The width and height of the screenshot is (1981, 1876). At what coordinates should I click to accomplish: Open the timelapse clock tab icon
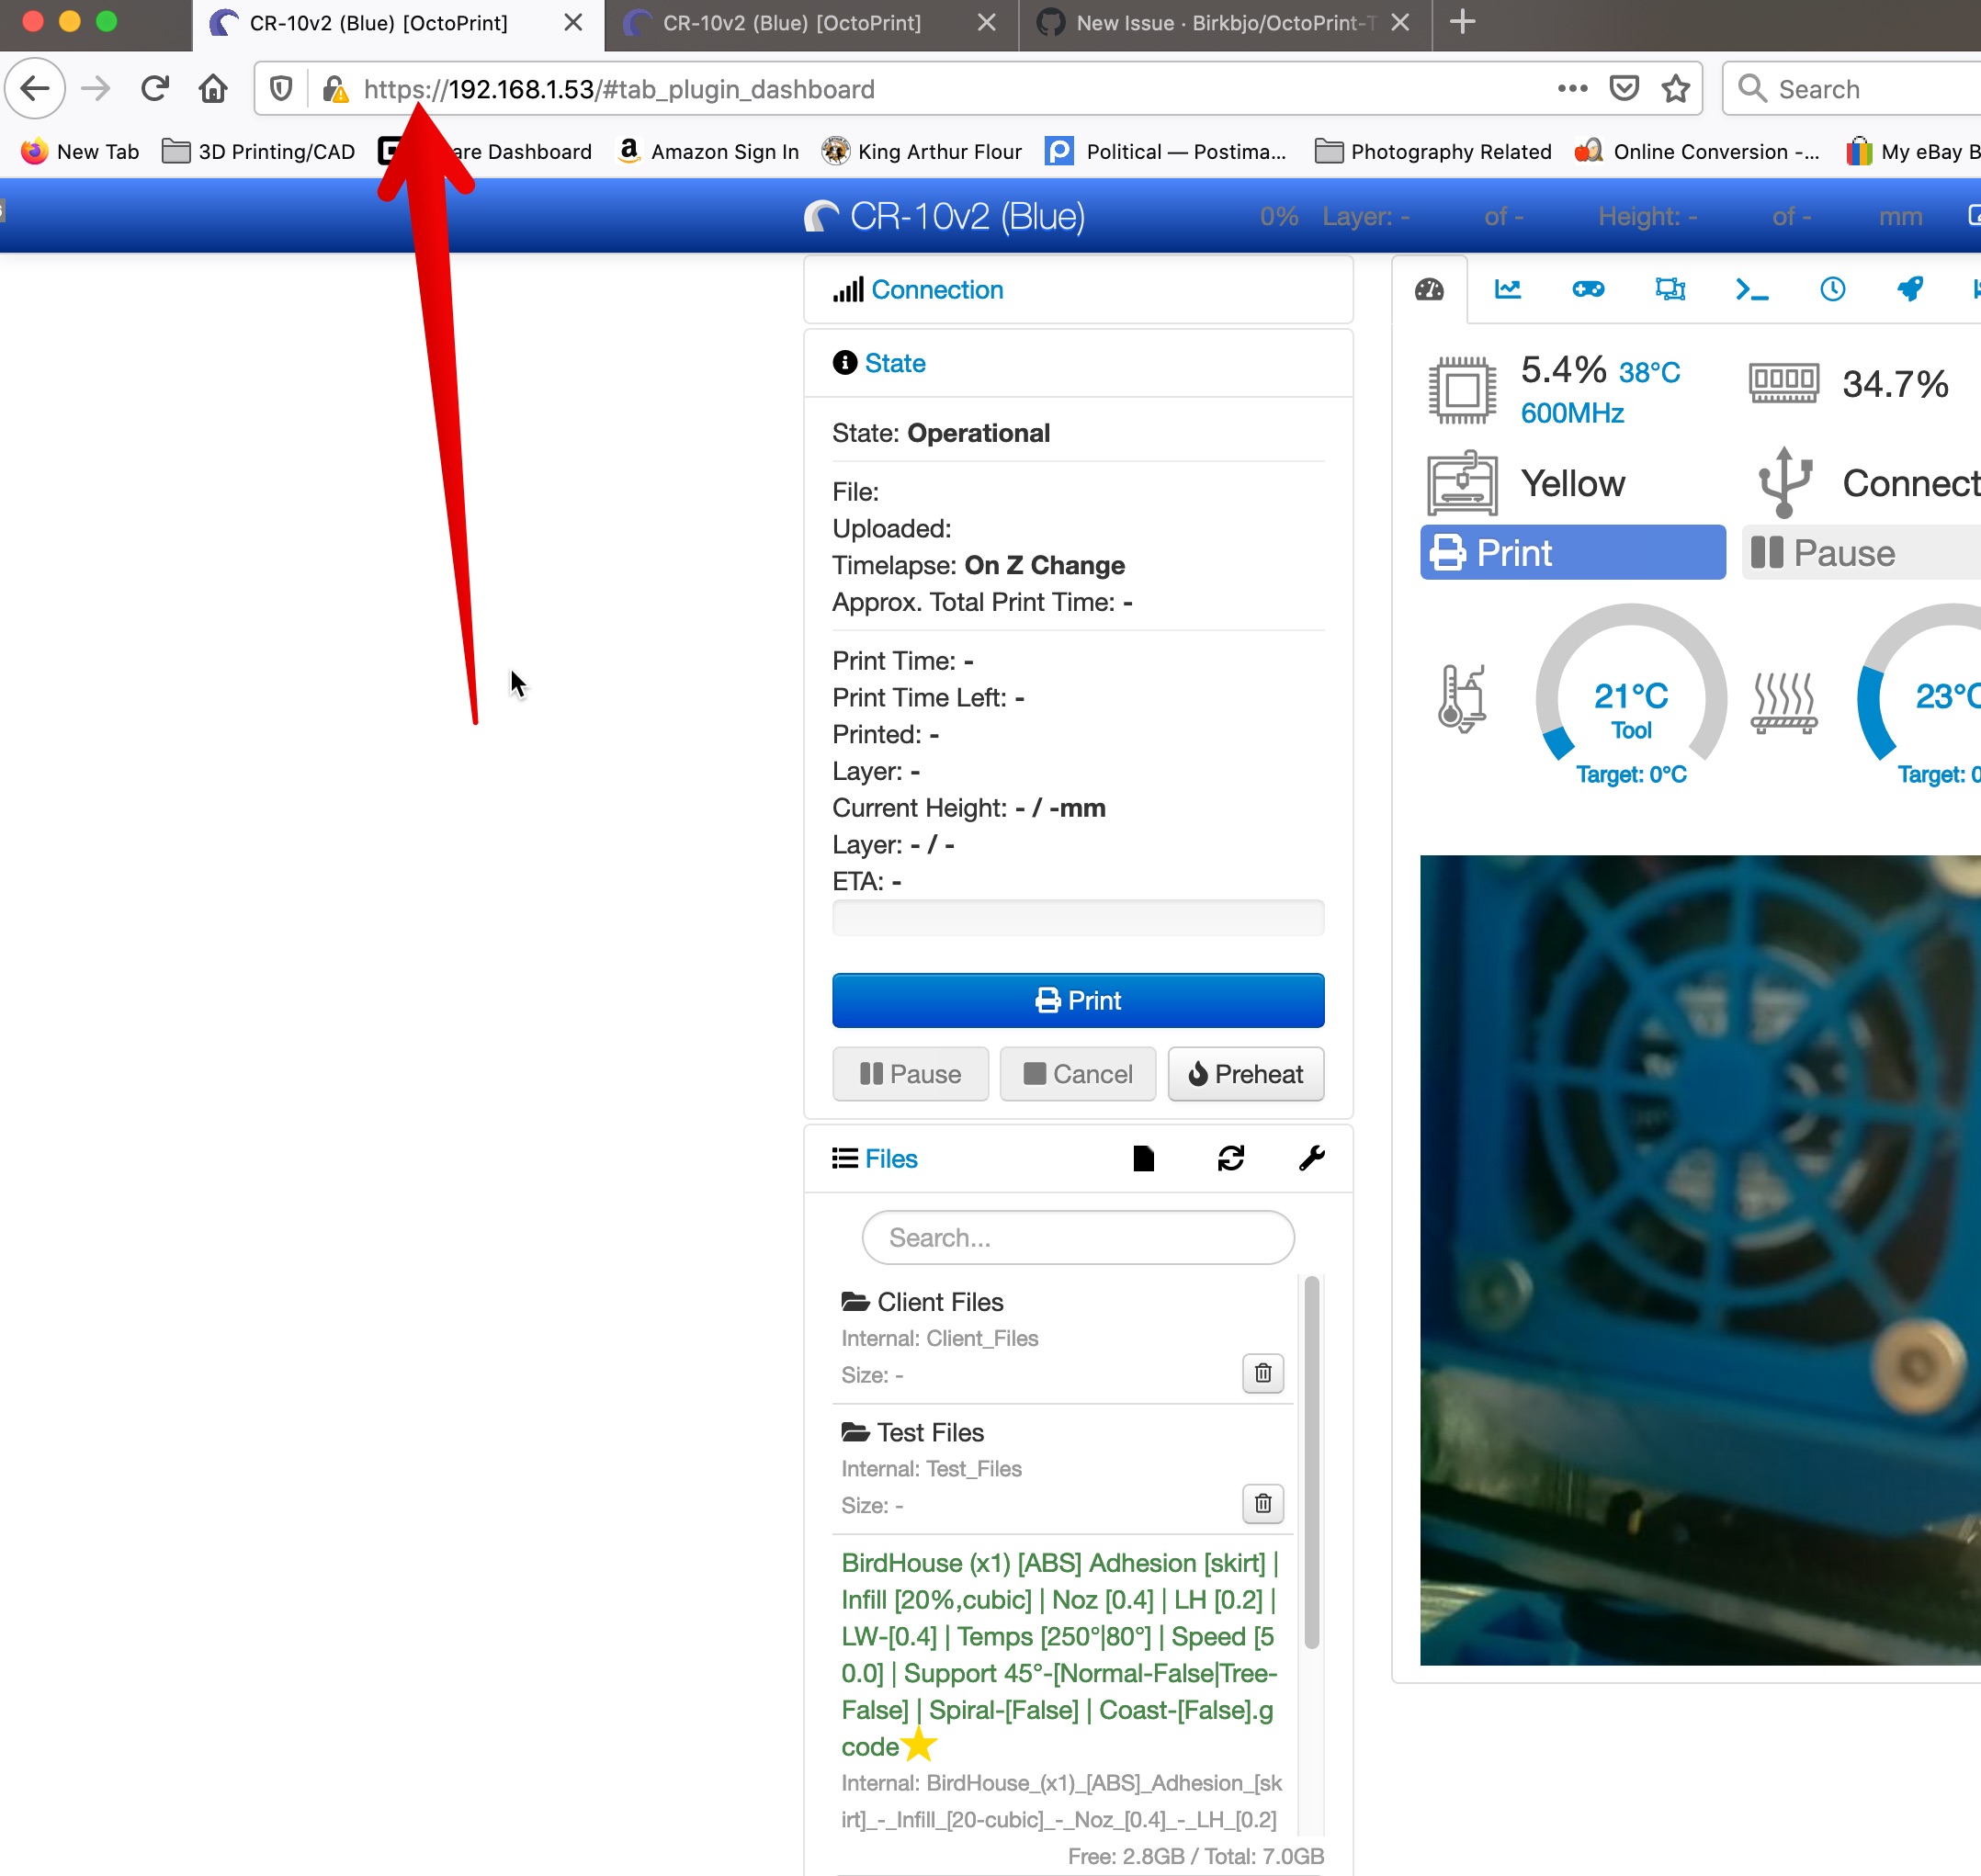tap(1832, 290)
